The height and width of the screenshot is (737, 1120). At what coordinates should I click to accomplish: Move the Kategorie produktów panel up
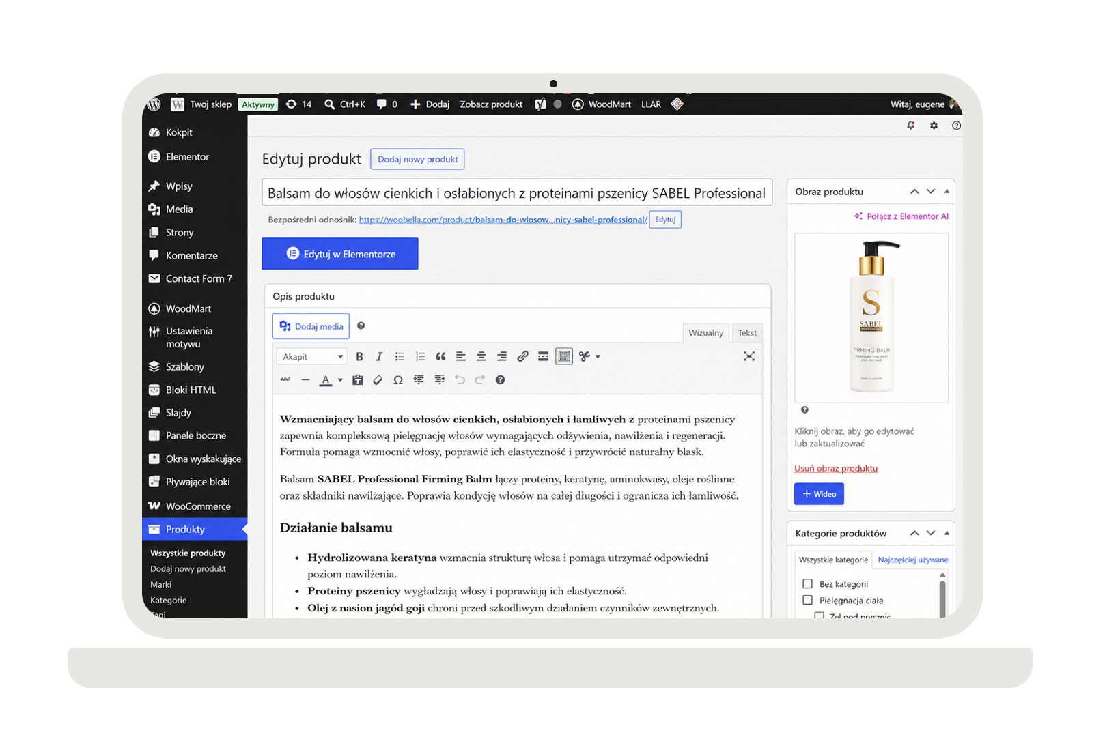pos(914,534)
